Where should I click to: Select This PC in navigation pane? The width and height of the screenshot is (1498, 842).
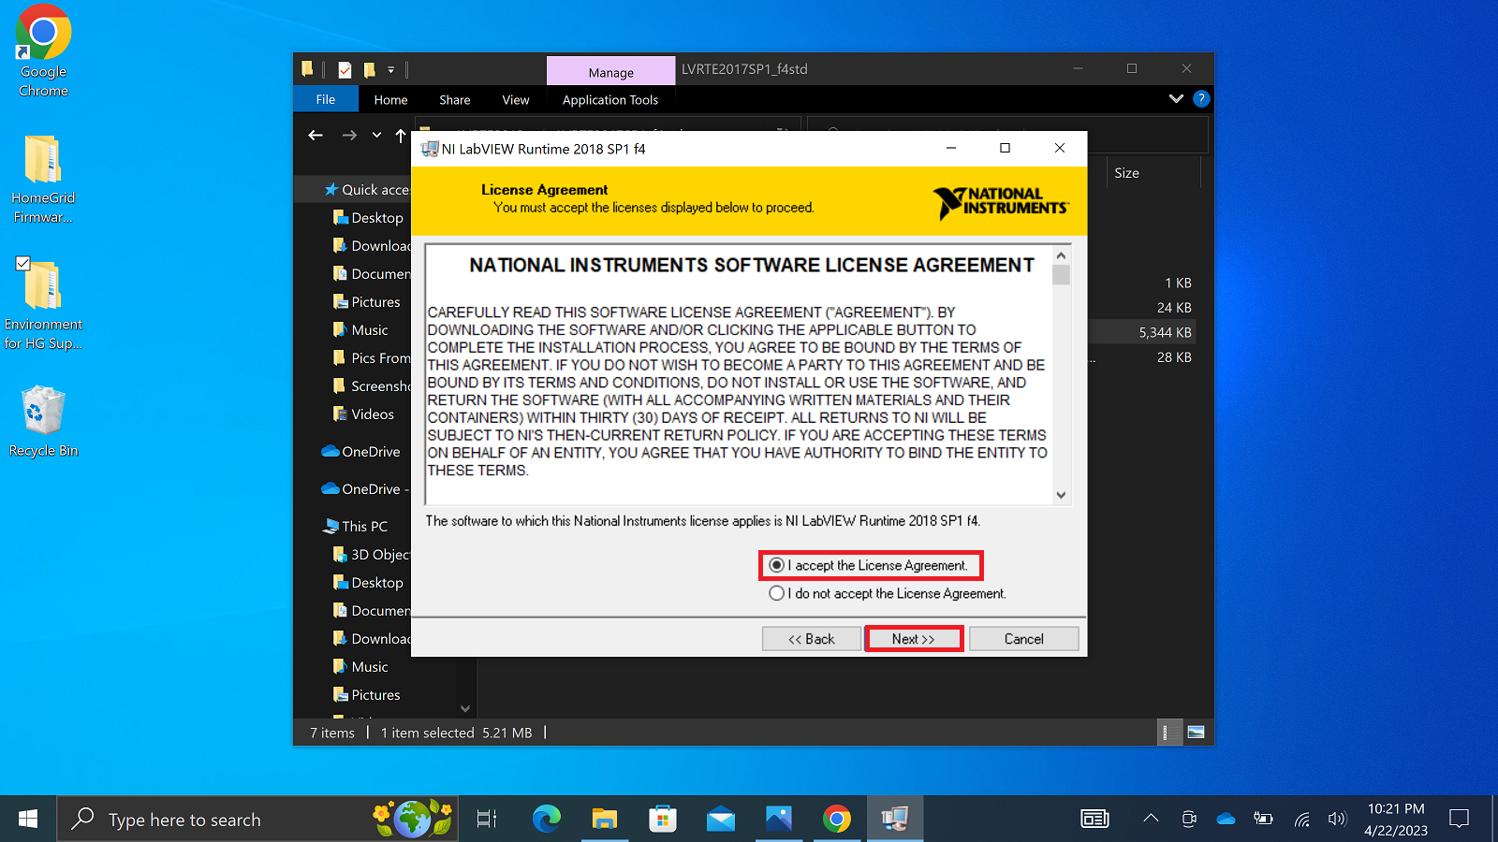pos(356,527)
